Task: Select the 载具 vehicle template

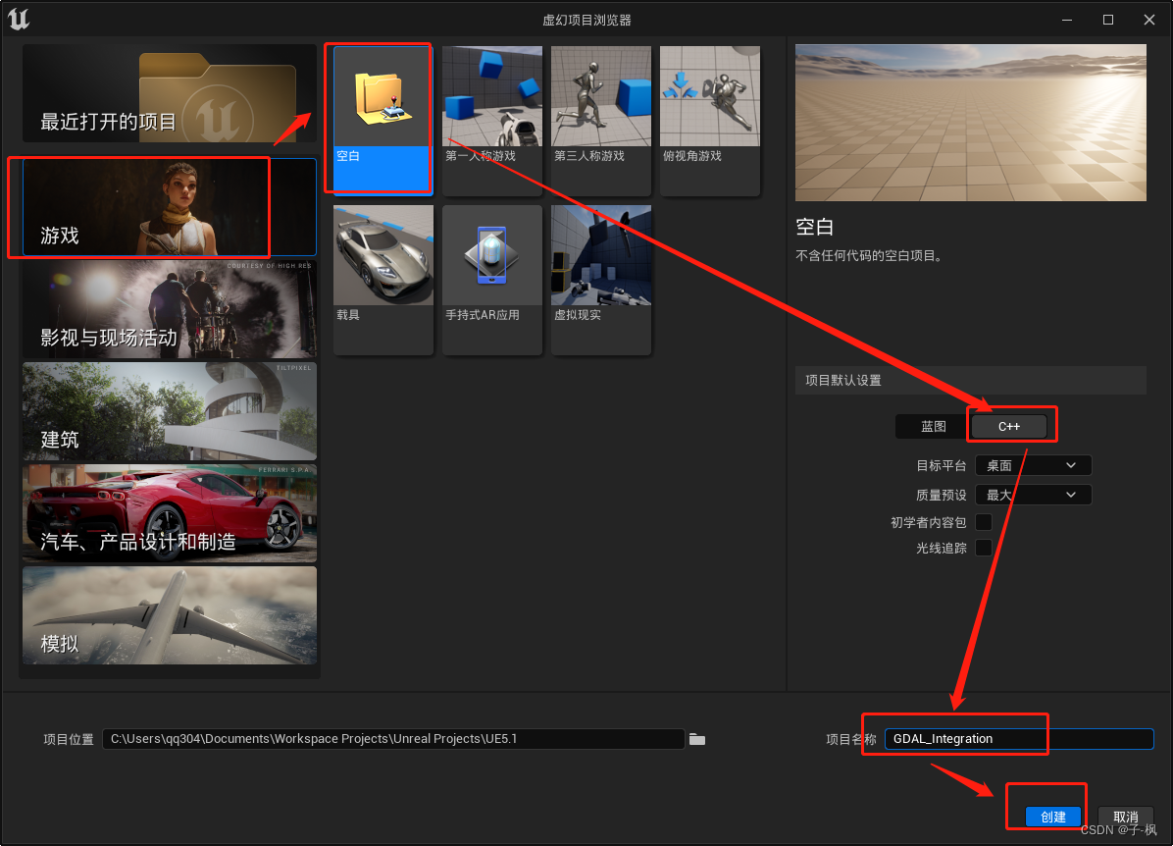Action: click(383, 280)
